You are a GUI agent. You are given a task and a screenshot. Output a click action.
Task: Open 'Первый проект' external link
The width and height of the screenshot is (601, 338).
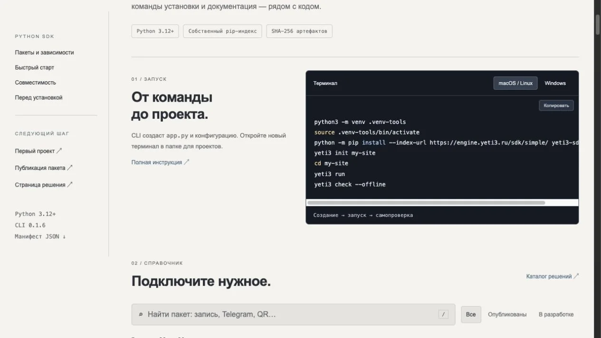[38, 151]
